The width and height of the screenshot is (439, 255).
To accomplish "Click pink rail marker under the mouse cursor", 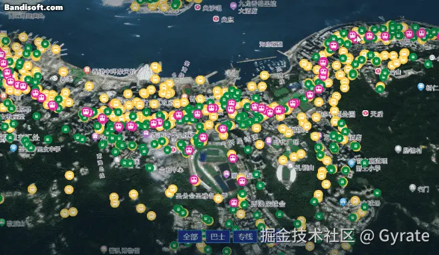I will (x=353, y=35).
